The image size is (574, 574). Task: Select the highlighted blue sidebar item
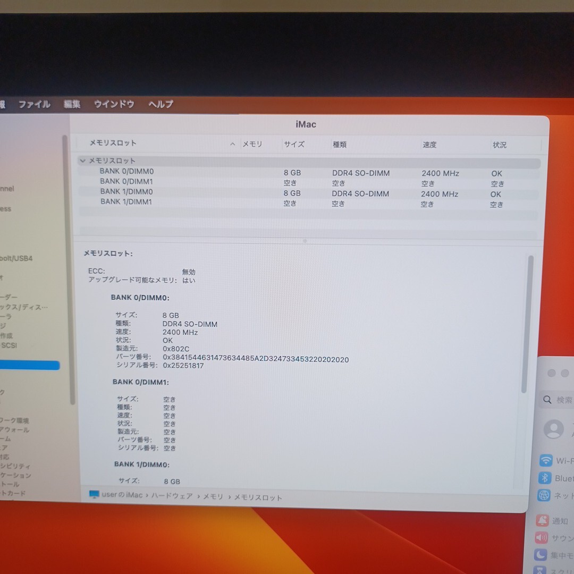(30, 365)
